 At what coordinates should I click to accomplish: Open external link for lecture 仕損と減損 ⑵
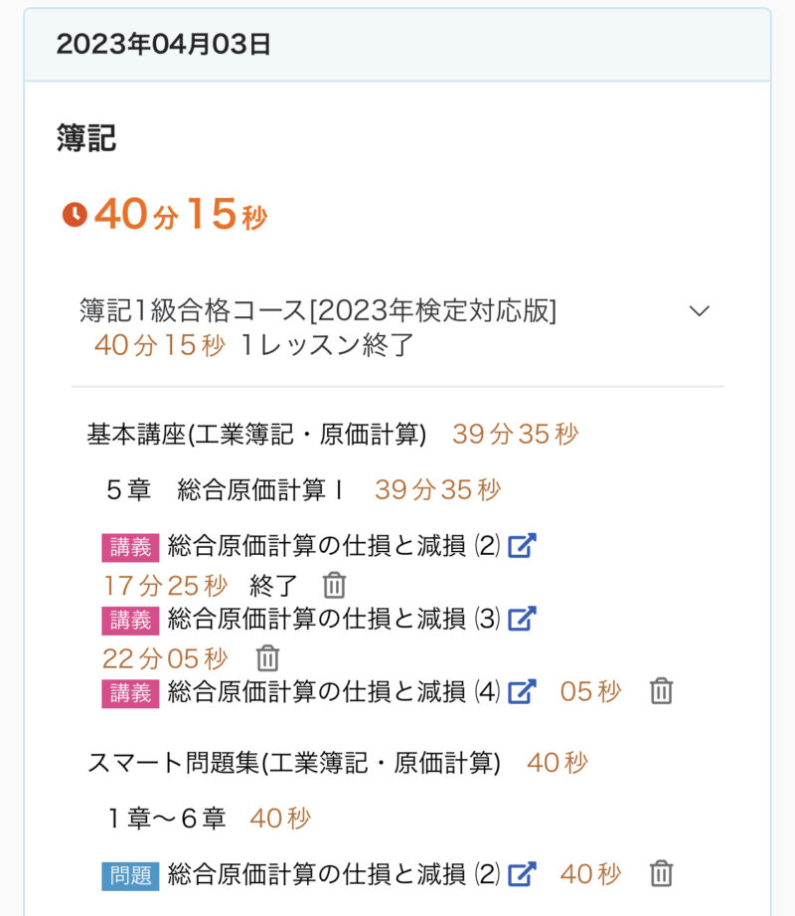point(522,546)
